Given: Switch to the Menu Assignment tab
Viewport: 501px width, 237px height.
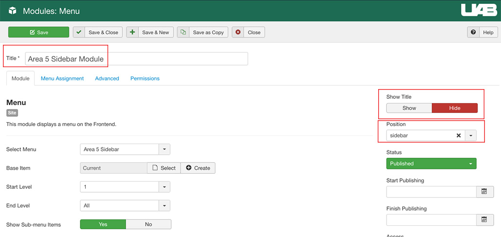Looking at the screenshot, I should (62, 78).
